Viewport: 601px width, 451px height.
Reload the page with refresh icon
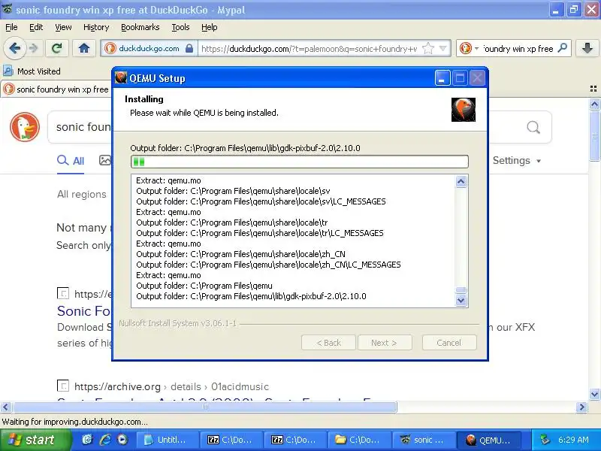57,48
